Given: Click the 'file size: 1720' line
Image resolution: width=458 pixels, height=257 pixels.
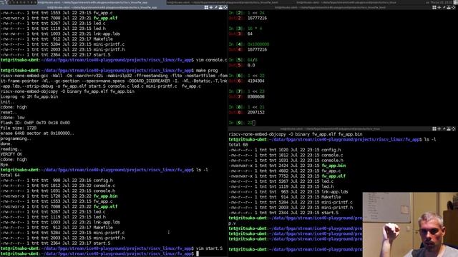Looking at the screenshot, I should click(x=19, y=128).
